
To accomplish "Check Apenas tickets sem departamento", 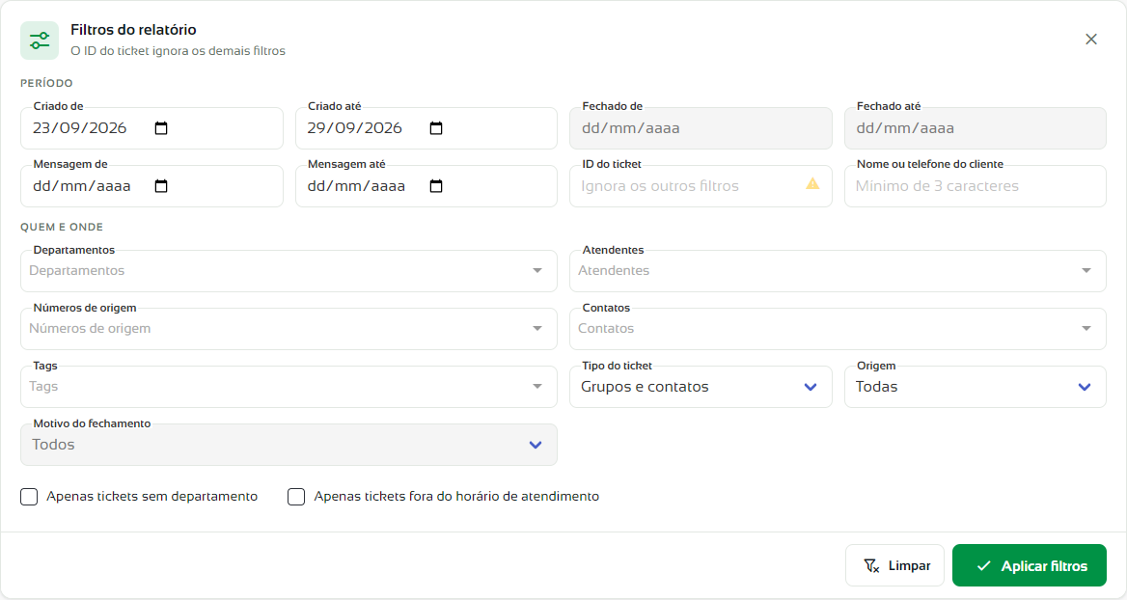I will (x=29, y=497).
